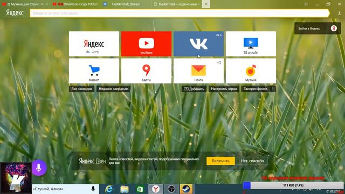The width and height of the screenshot is (345, 194).
Task: Open Недавно закрытые list
Action: (113, 89)
